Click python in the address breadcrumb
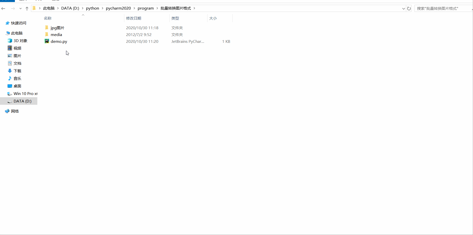473x235 pixels. (x=93, y=8)
